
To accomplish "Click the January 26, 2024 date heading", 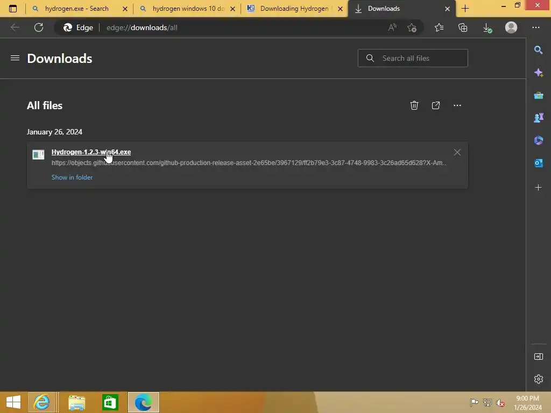I will point(54,132).
